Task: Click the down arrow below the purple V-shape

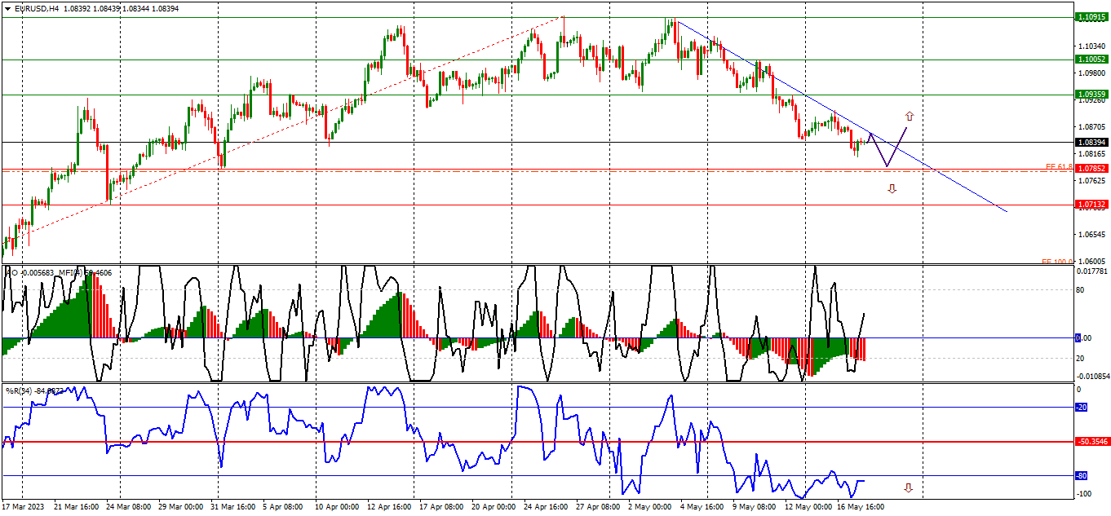Action: 892,189
